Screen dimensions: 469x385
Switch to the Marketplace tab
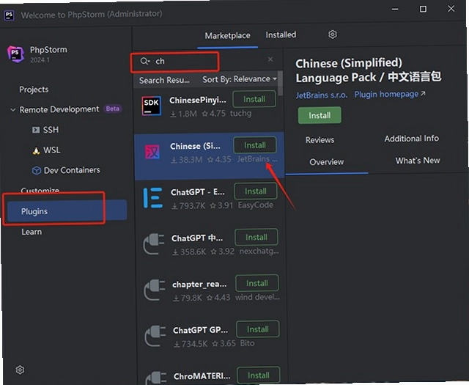(x=227, y=36)
